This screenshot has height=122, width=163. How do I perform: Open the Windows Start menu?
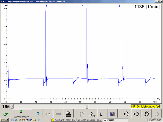(5, 120)
